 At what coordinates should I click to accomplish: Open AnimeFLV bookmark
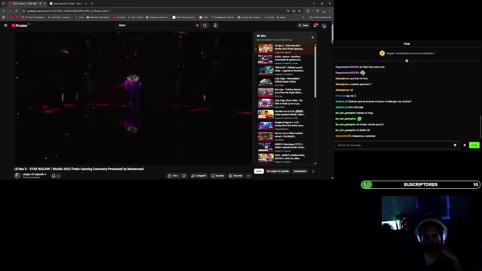tap(59, 17)
